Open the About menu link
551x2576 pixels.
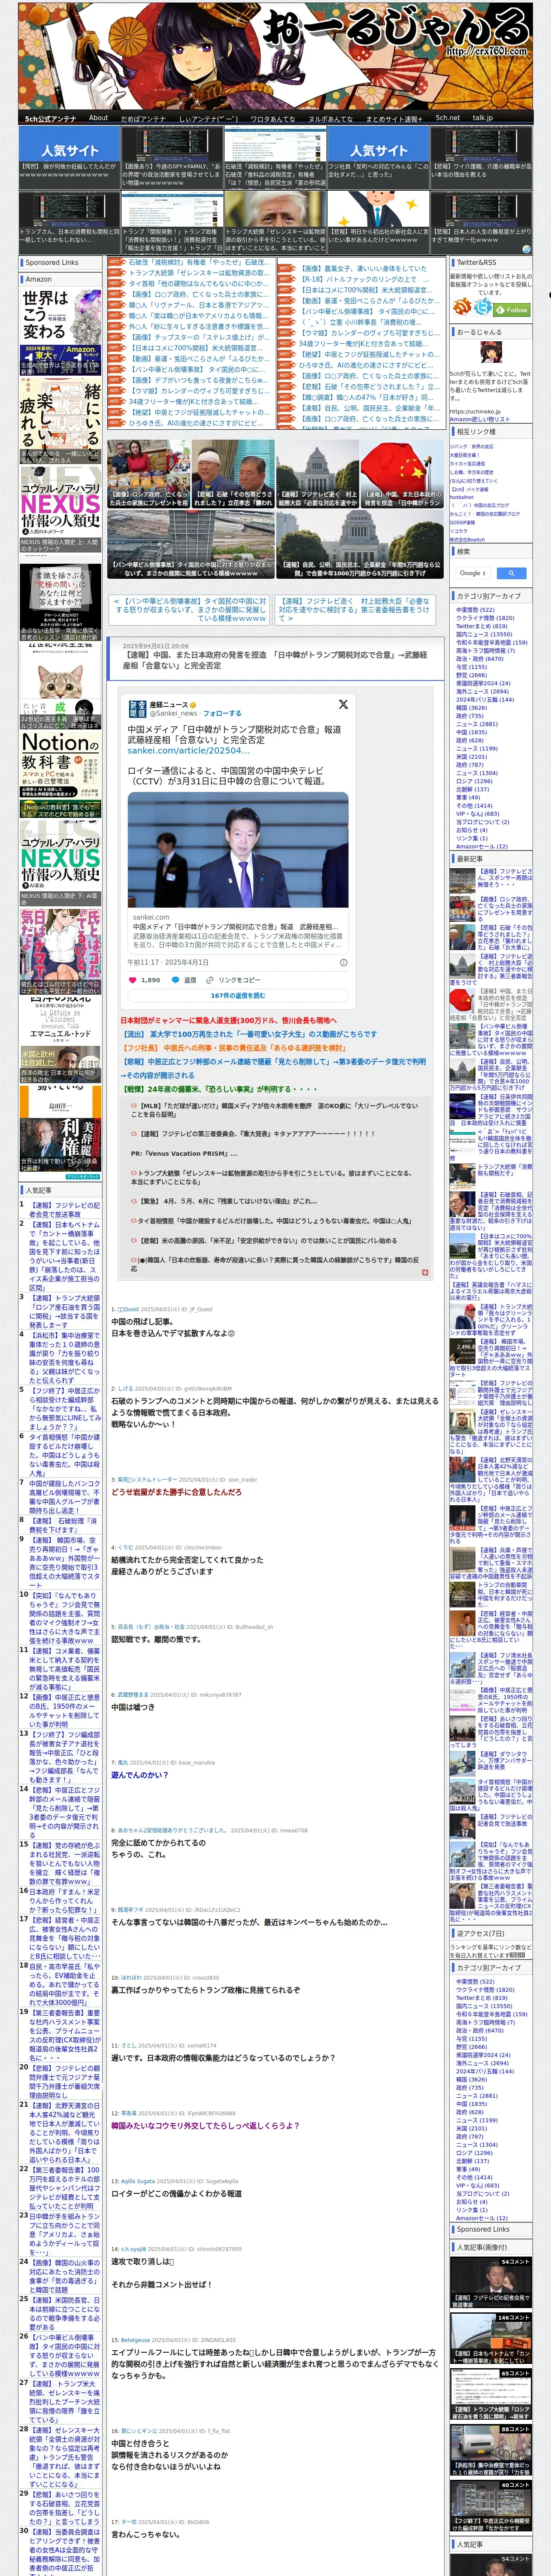coord(98,118)
